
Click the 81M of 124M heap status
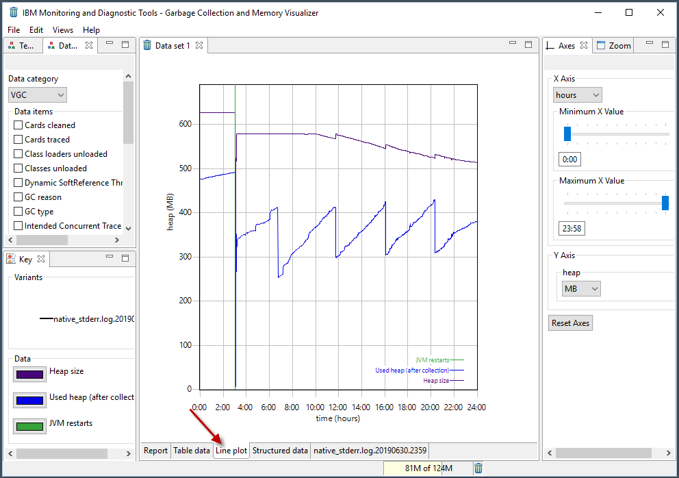[x=428, y=468]
